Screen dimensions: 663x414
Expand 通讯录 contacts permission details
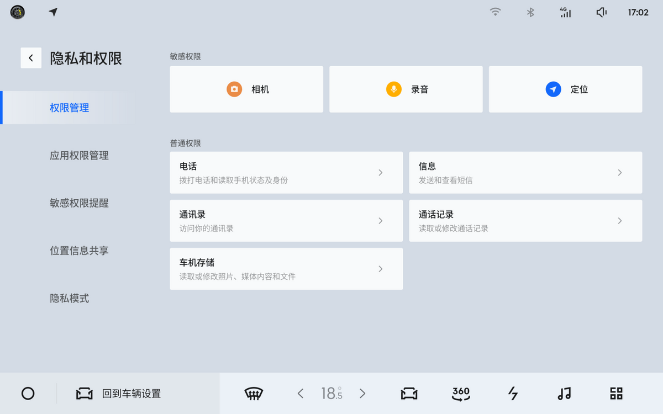pyautogui.click(x=286, y=221)
